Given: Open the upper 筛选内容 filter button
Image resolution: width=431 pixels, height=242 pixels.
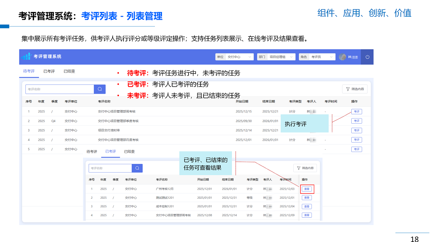Looking at the screenshot, I should tap(355, 89).
